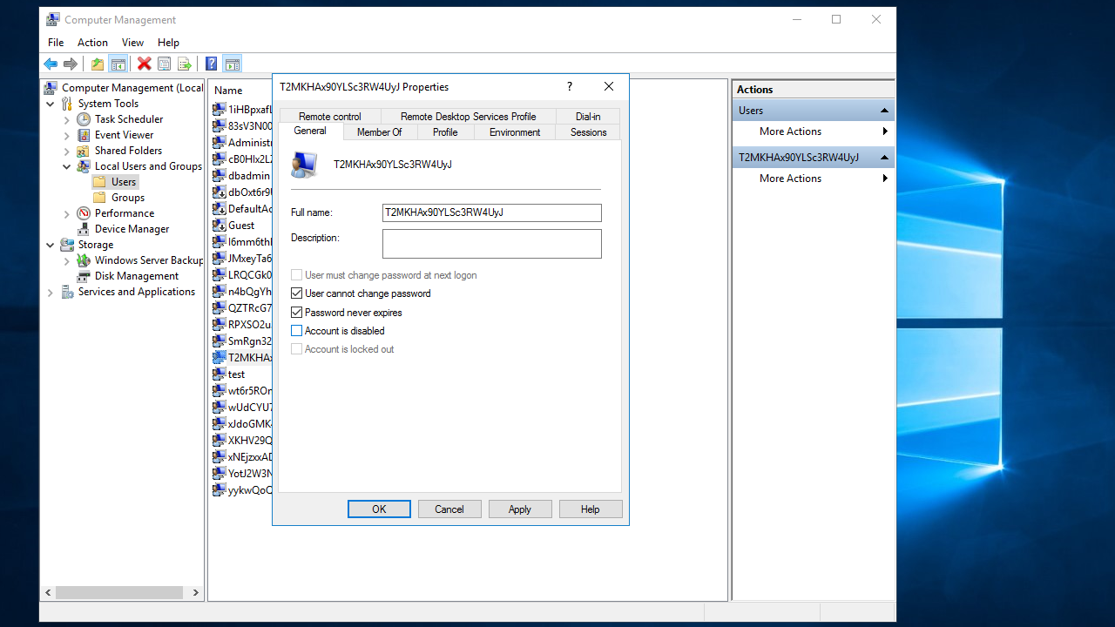Click the blue Help icon in toolbar
The width and height of the screenshot is (1115, 627).
click(x=211, y=64)
